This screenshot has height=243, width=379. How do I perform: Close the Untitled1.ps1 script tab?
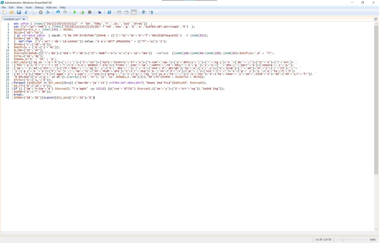click(24, 19)
